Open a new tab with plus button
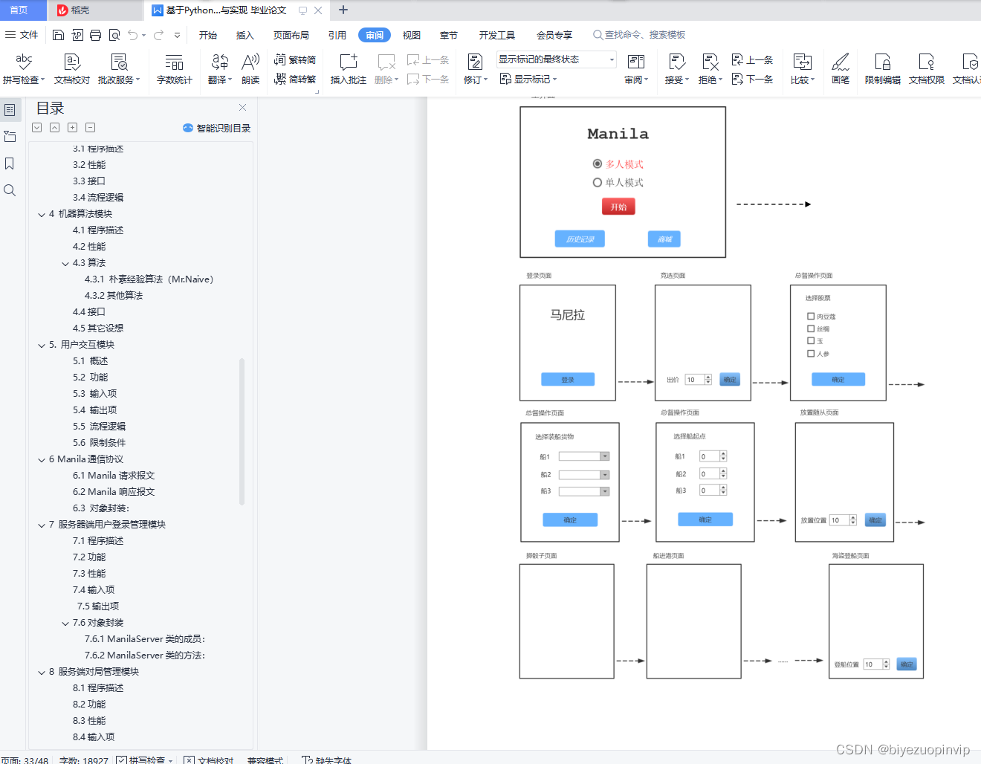The height and width of the screenshot is (764, 981). pyautogui.click(x=343, y=10)
